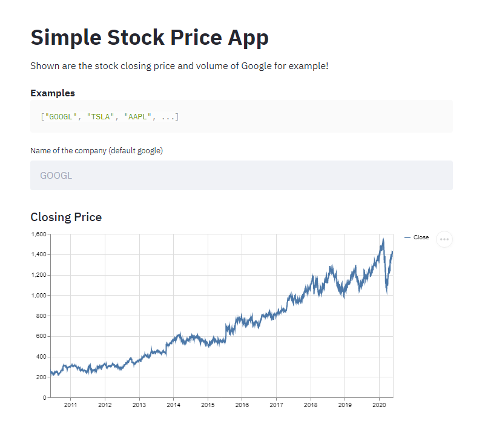Click the subtitle mentioning Google stock
Image resolution: width=488 pixels, height=421 pixels.
[x=180, y=65]
